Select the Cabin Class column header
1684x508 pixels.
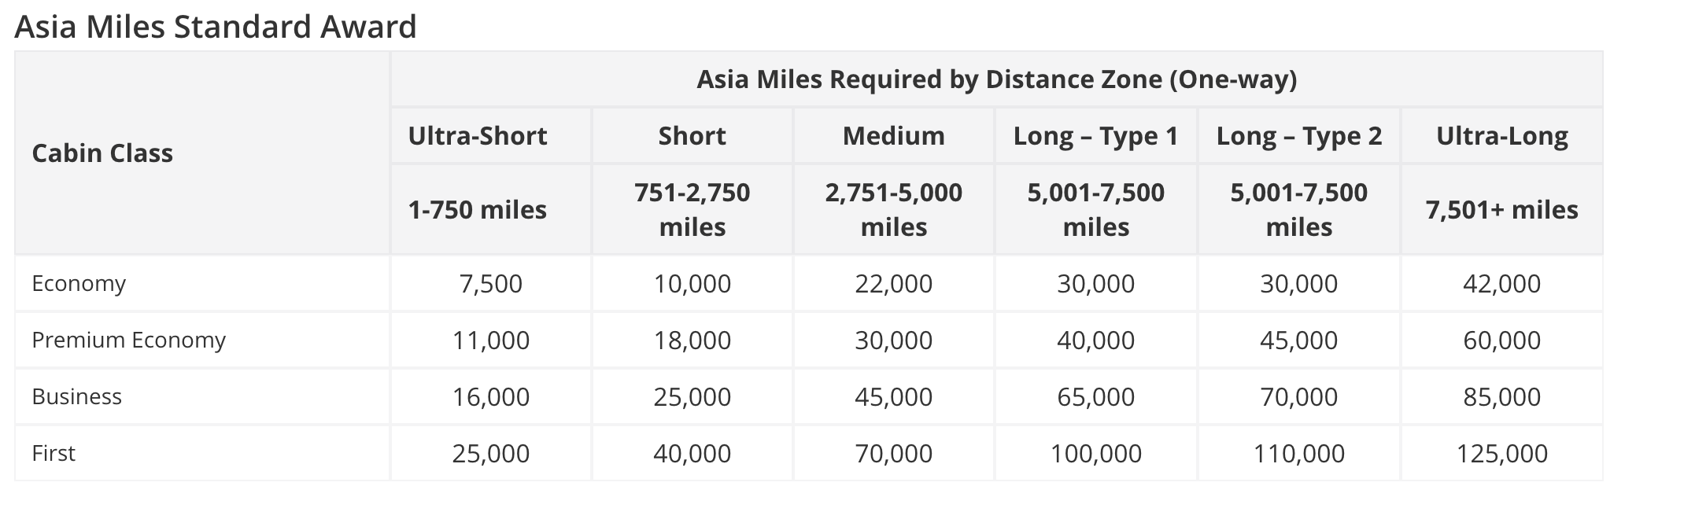click(102, 153)
